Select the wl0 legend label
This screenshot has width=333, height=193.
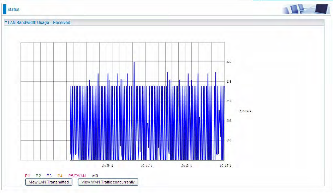(x=95, y=176)
